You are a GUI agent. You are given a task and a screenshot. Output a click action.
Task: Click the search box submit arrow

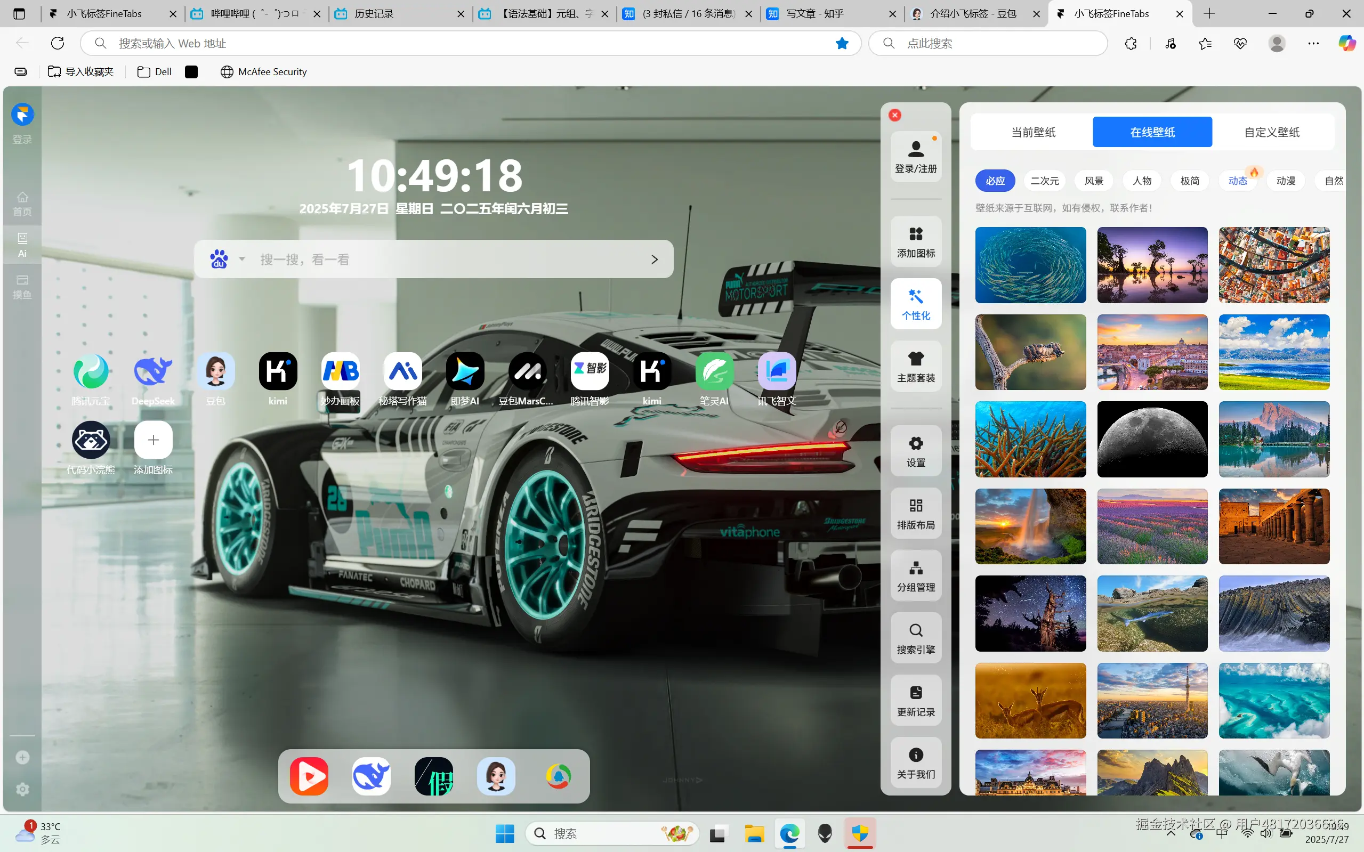point(655,259)
